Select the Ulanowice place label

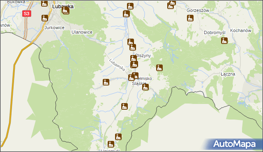pos(82,32)
